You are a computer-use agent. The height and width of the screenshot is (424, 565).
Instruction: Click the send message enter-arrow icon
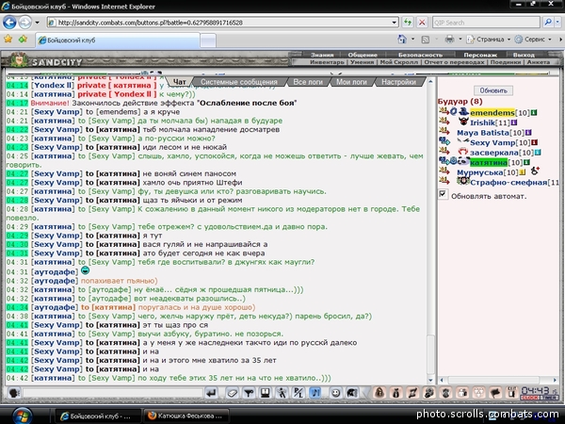click(212, 393)
